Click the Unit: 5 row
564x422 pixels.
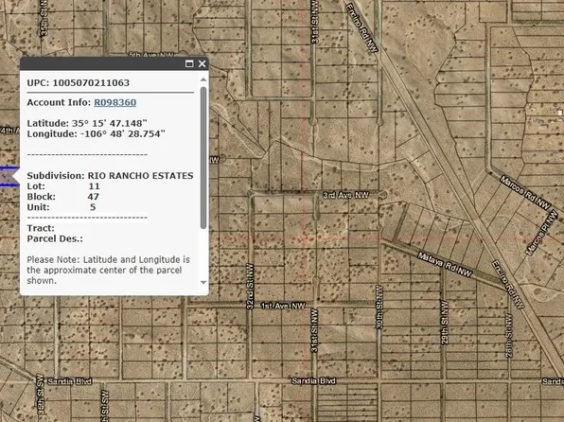click(x=62, y=207)
